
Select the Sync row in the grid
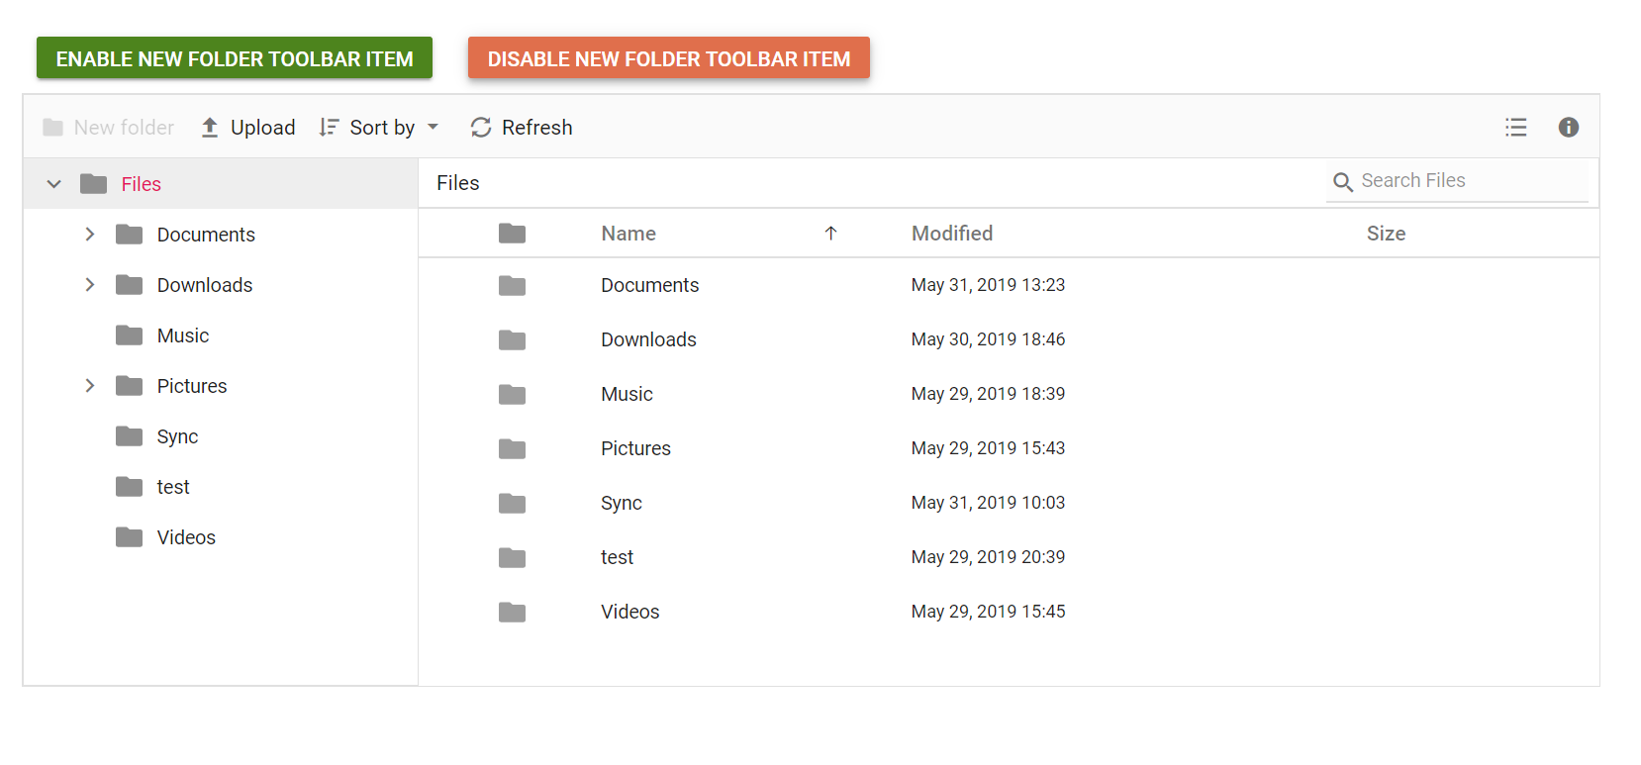coord(1009,503)
